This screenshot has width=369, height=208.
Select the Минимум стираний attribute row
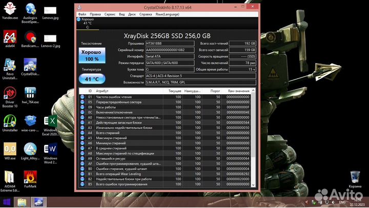tap(165, 143)
